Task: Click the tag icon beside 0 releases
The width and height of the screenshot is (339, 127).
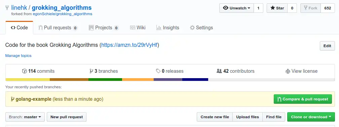Action: tap(158, 71)
